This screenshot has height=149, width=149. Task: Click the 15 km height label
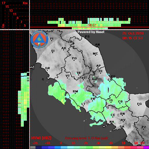(x=7, y=7)
